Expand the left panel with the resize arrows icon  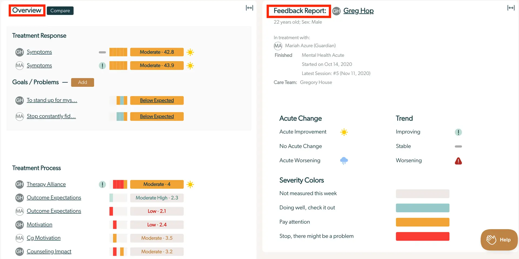point(249,8)
